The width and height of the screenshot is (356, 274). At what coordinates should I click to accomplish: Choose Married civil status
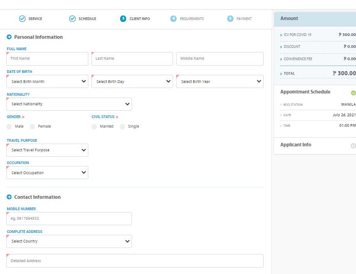[94, 126]
